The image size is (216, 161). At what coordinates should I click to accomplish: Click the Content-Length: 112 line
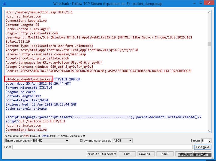[x=23, y=96]
